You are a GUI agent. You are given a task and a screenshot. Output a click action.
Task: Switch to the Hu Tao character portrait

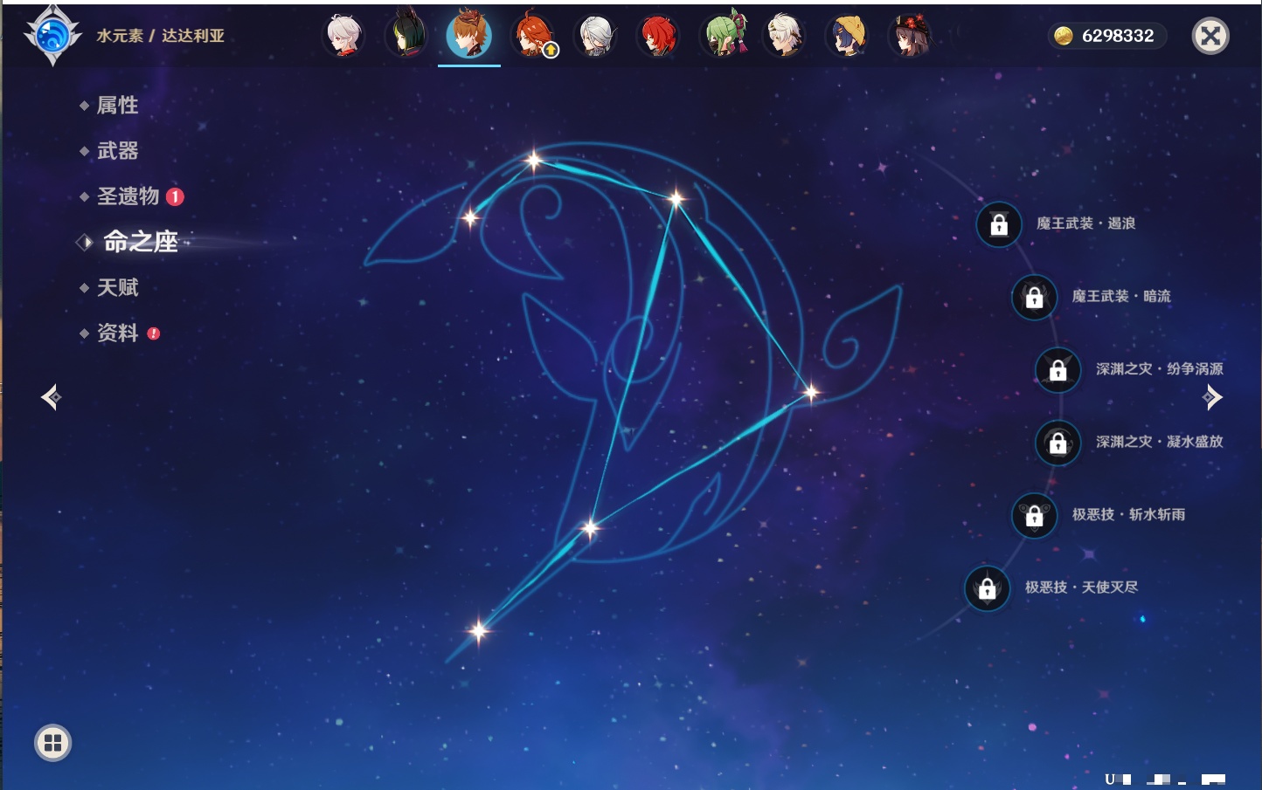click(x=910, y=36)
